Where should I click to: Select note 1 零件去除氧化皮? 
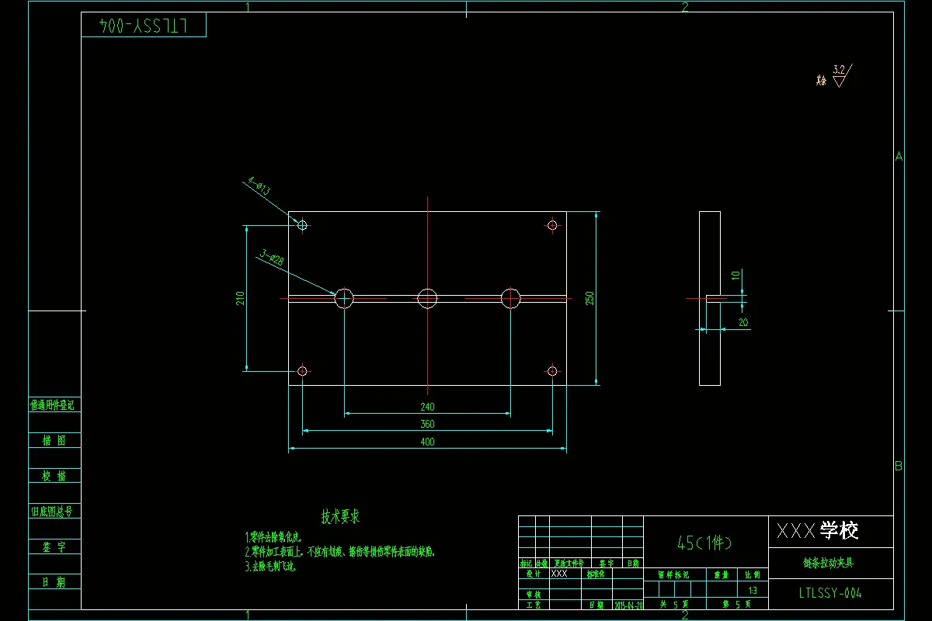click(273, 537)
